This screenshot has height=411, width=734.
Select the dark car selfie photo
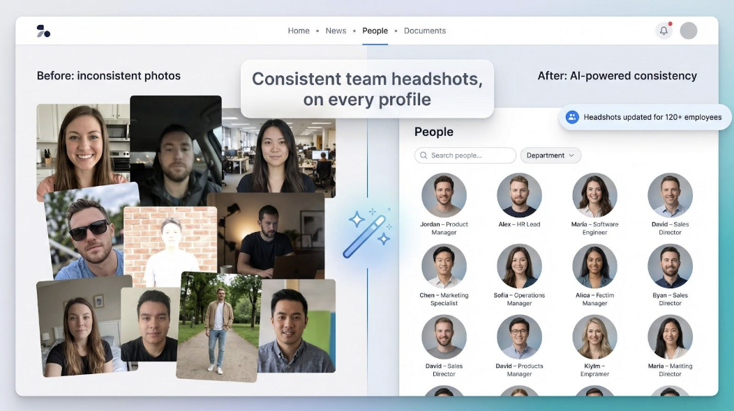(176, 150)
